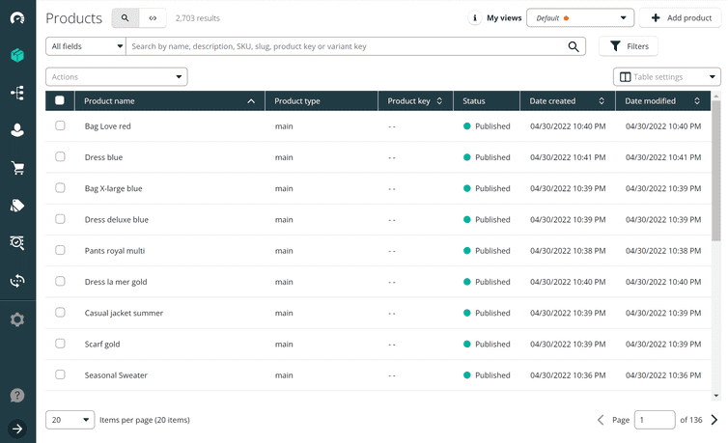Check the box for Bag Love red
The height and width of the screenshot is (443, 728).
point(60,125)
